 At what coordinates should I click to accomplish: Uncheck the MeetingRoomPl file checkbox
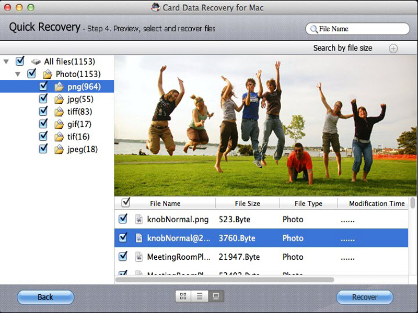point(123,256)
